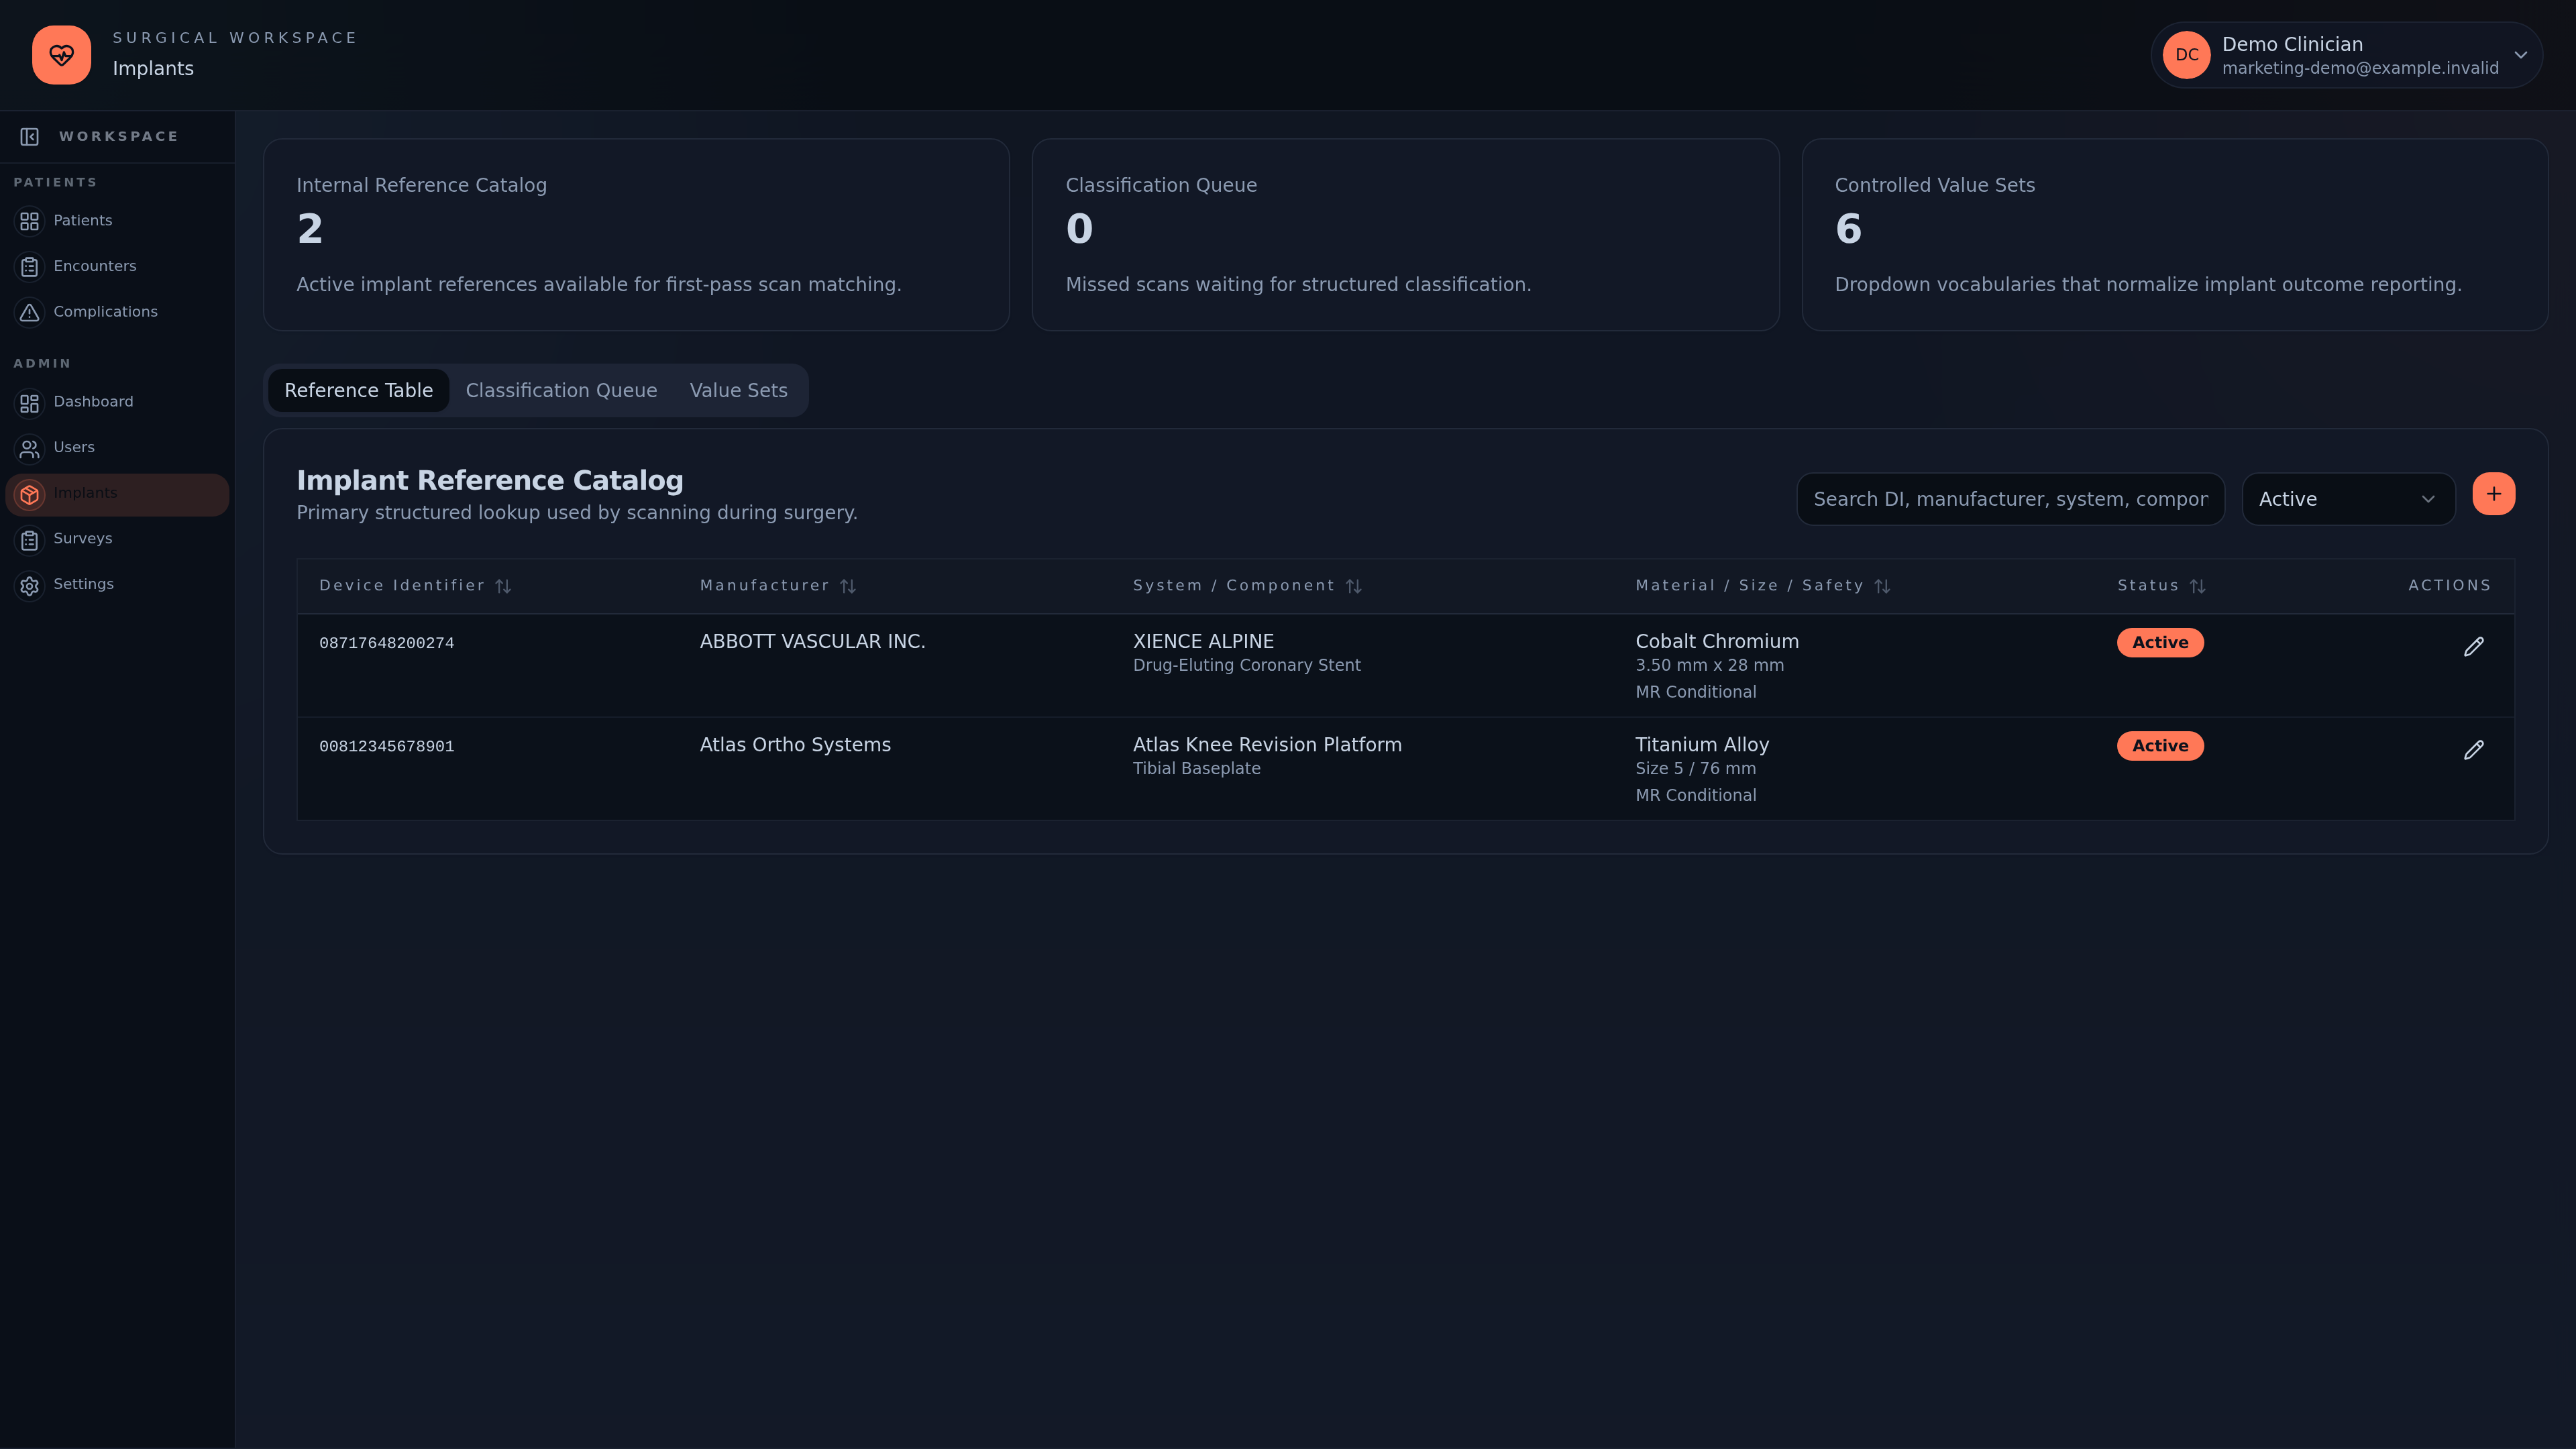Click the 3.50 mm x 28 mm size
Viewport: 2576px width, 1449px height.
click(1709, 666)
